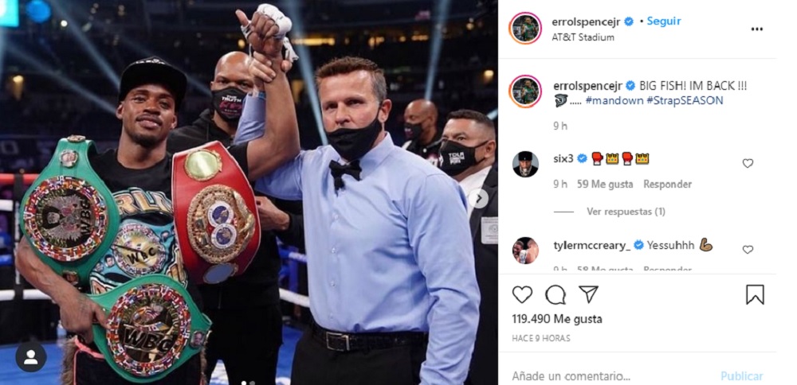
Task: Follow errolspencejr with Seguir
Action: coord(664,21)
